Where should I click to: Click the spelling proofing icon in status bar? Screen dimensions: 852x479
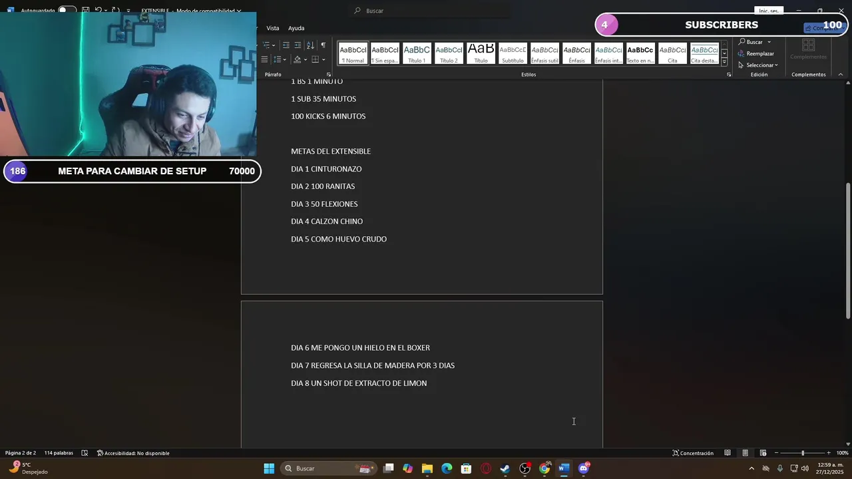pos(85,453)
